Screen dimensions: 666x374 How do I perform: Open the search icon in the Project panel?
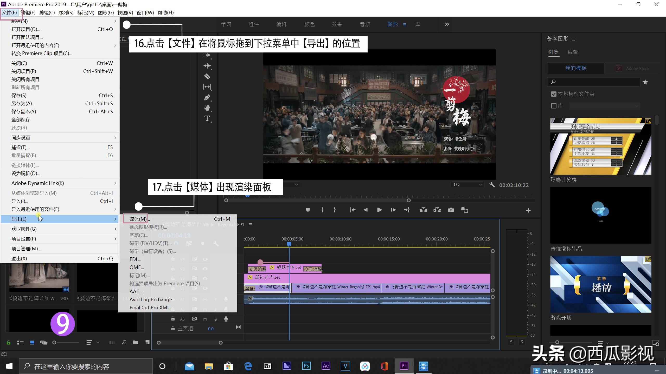[124, 342]
